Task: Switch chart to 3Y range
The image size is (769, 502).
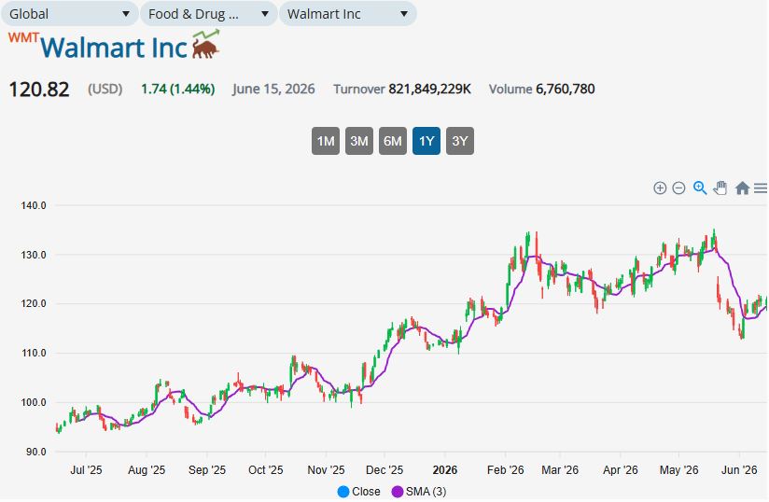Action: (x=460, y=141)
